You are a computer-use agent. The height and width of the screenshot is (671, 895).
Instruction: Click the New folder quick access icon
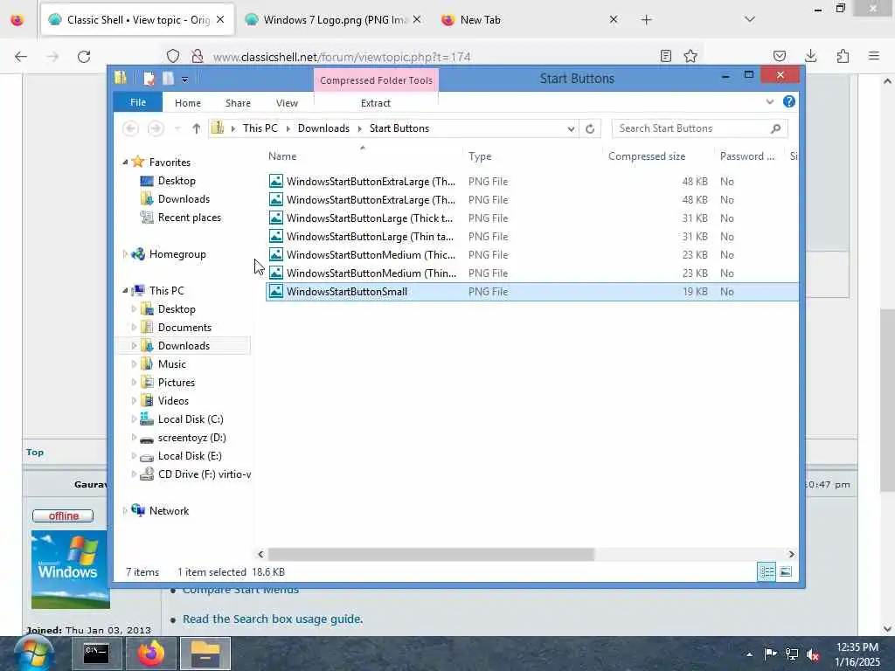point(168,78)
